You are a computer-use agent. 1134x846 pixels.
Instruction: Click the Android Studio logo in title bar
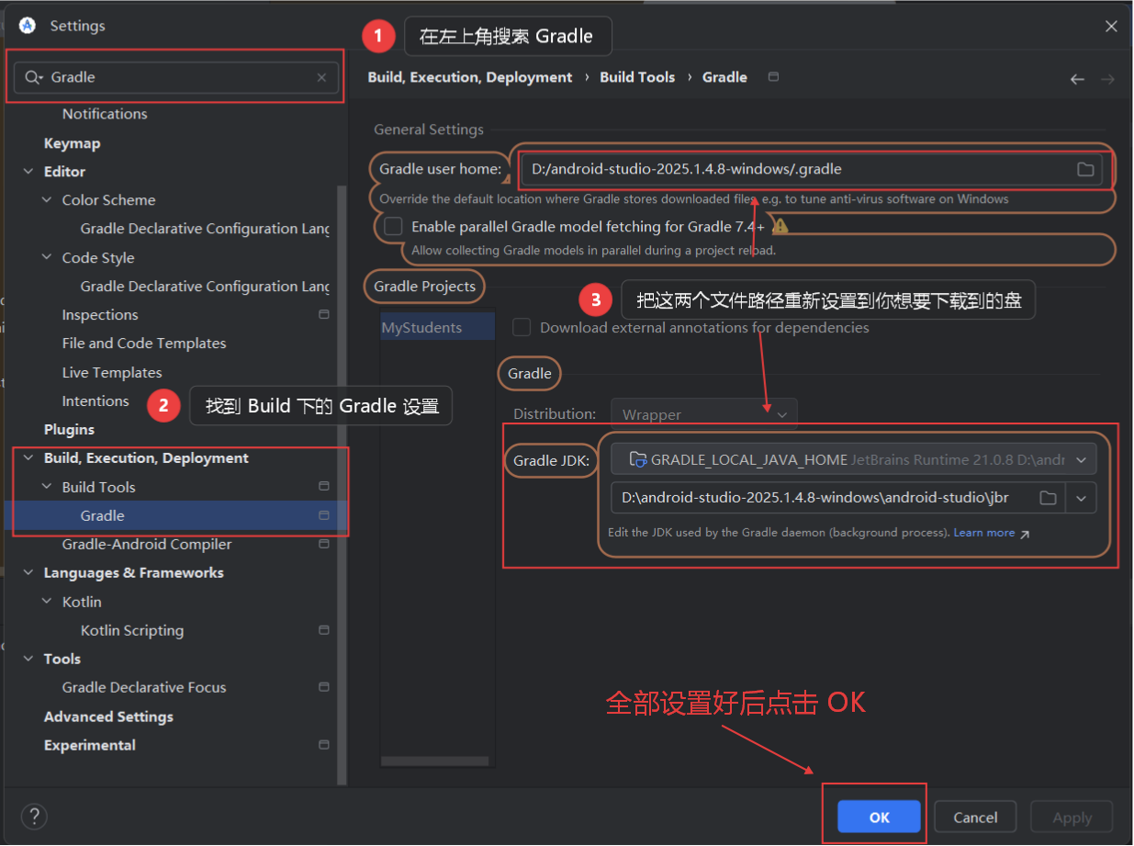[x=28, y=26]
